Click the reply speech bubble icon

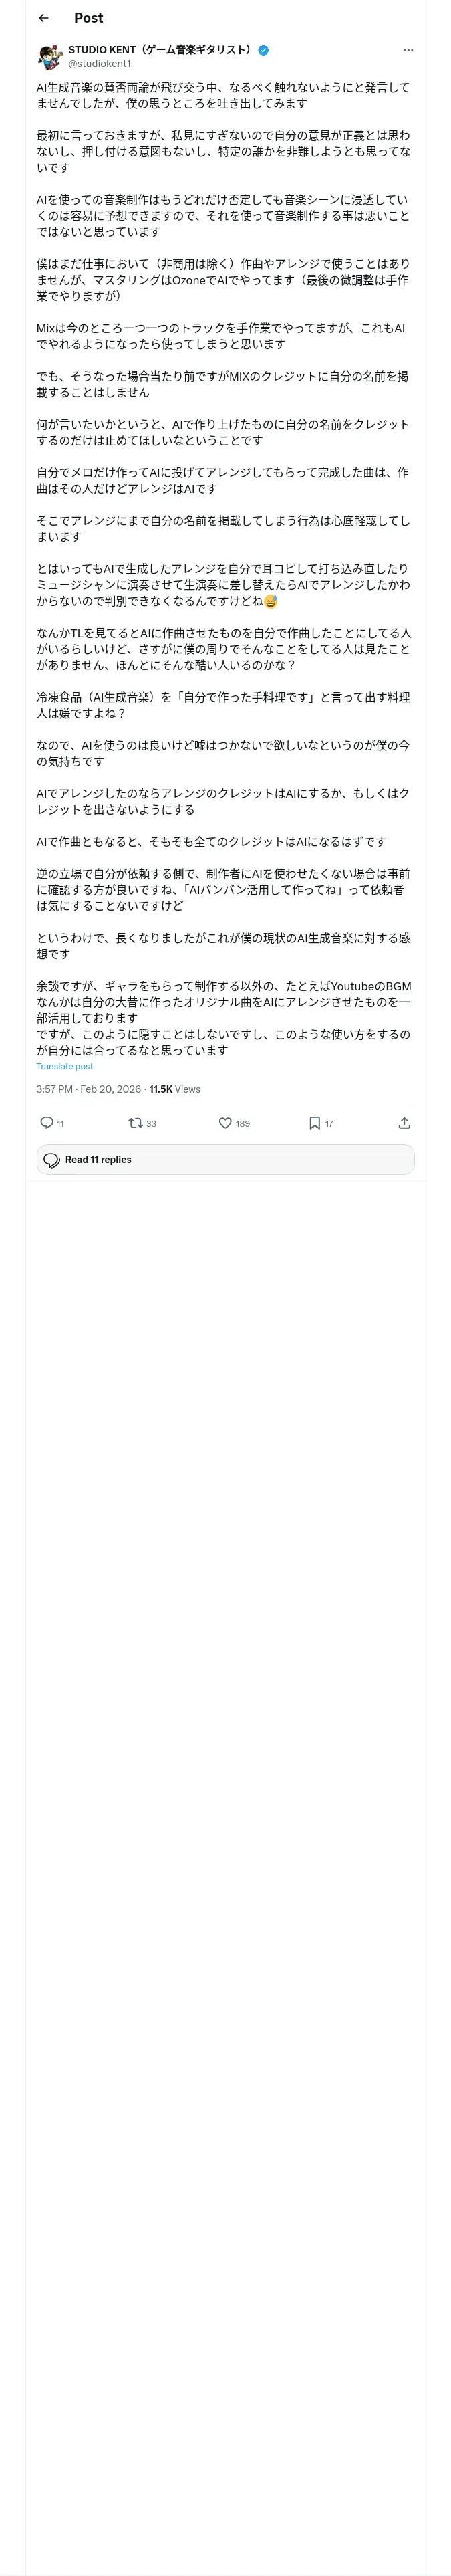47,1123
